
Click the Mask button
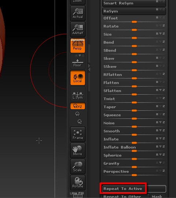click(x=158, y=196)
